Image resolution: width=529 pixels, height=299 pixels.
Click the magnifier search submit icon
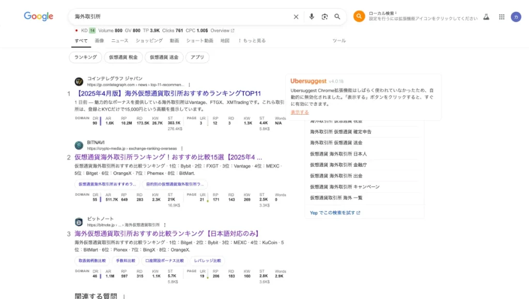[337, 17]
